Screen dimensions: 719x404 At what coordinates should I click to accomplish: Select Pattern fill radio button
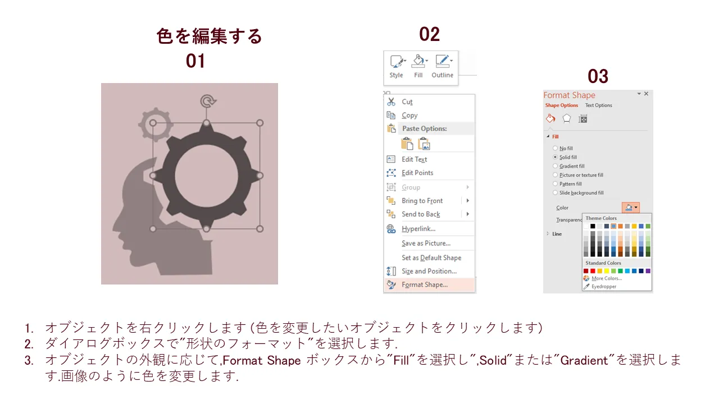click(556, 183)
